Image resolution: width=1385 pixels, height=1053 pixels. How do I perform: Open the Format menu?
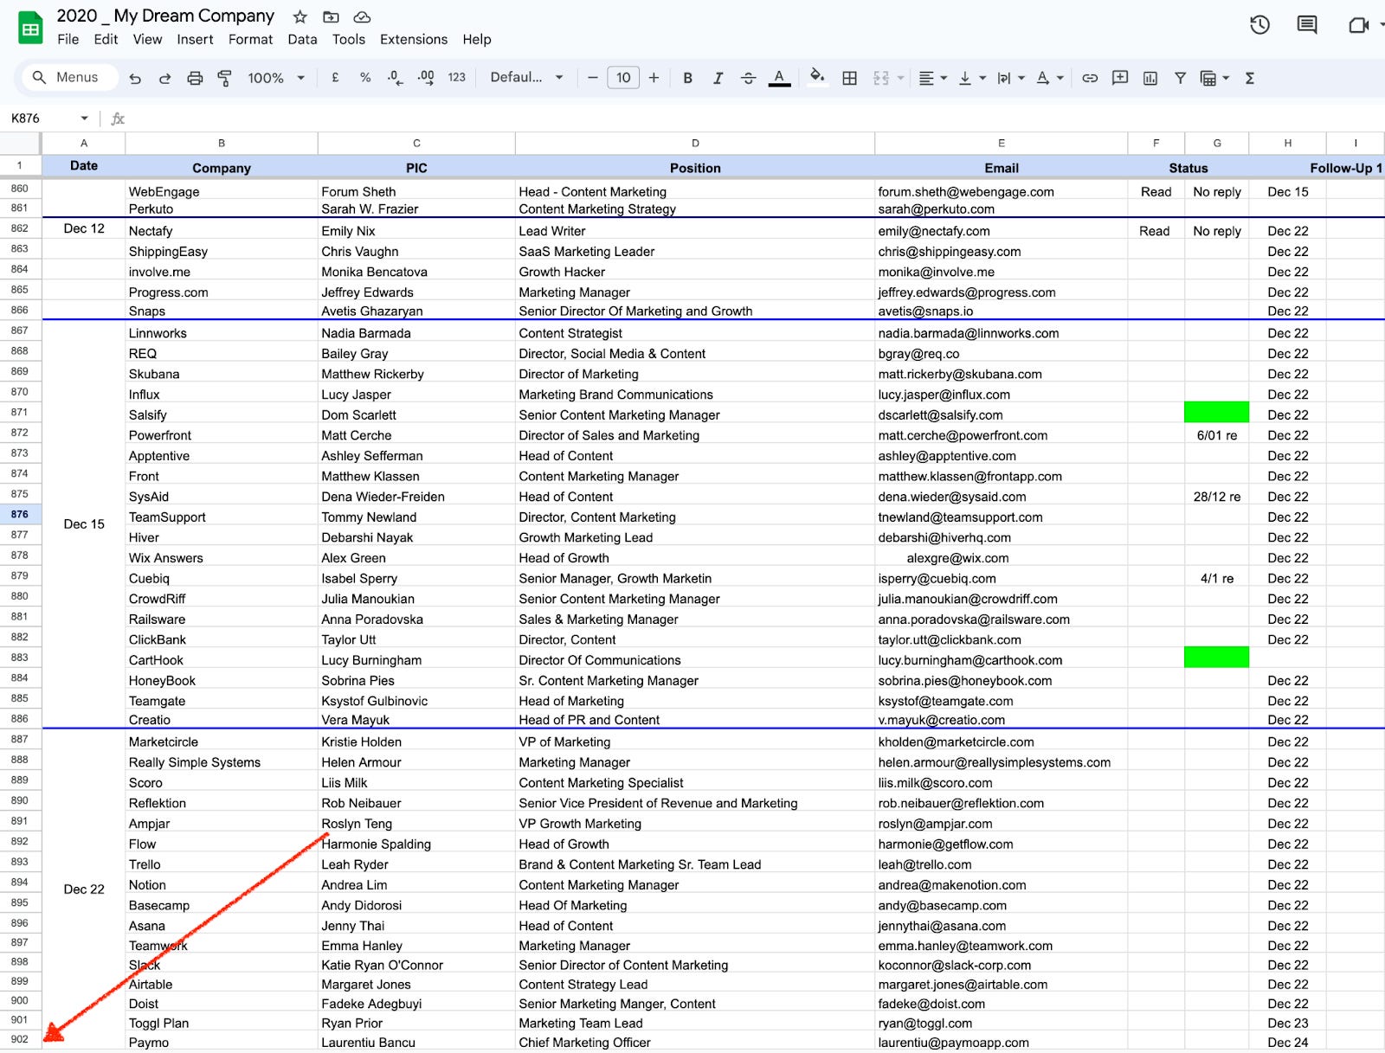click(250, 40)
